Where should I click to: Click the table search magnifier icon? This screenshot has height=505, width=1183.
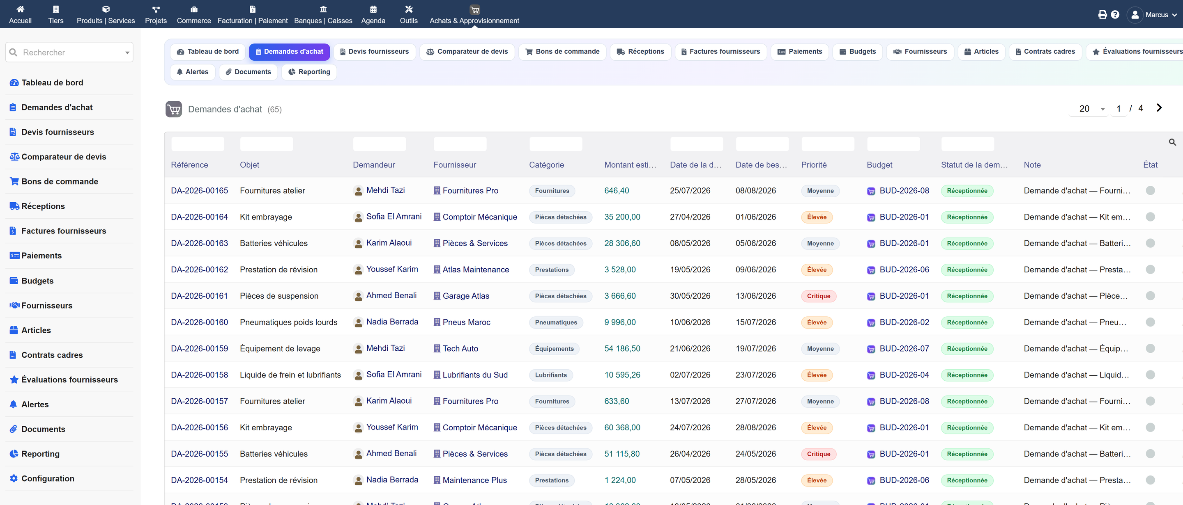click(x=1172, y=143)
